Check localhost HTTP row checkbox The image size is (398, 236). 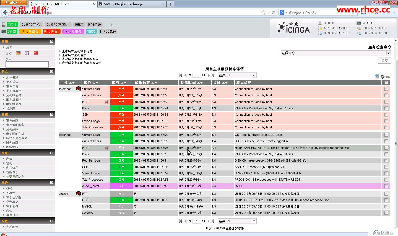tap(386, 148)
